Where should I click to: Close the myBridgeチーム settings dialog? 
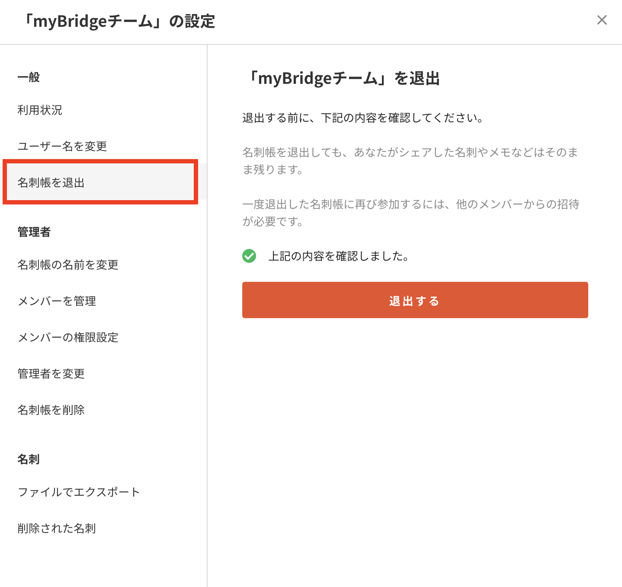click(602, 20)
